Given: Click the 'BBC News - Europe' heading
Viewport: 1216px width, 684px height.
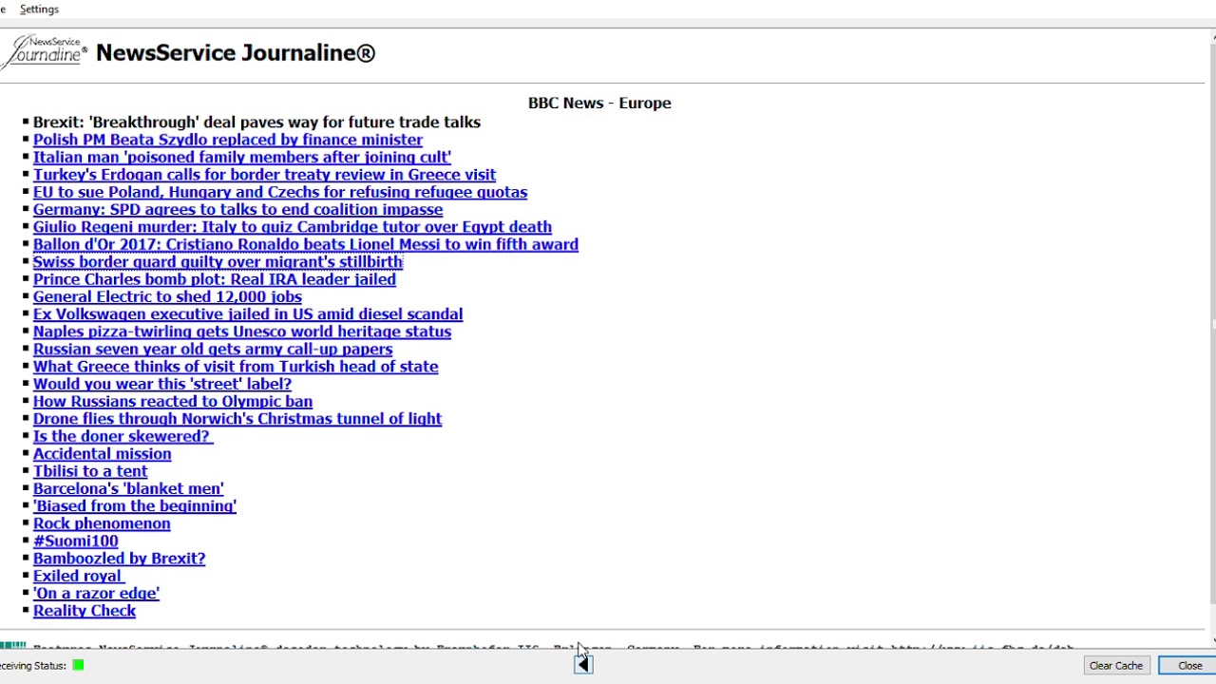Looking at the screenshot, I should click(599, 103).
